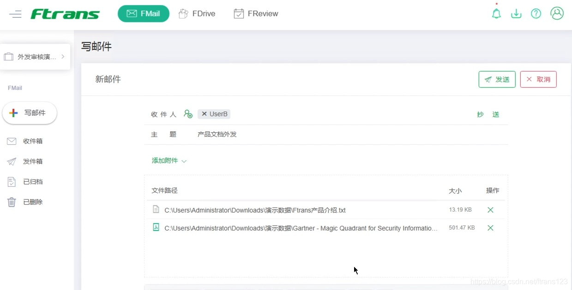572x290 pixels.
Task: Click the 新邮件 heading text
Action: click(x=108, y=79)
